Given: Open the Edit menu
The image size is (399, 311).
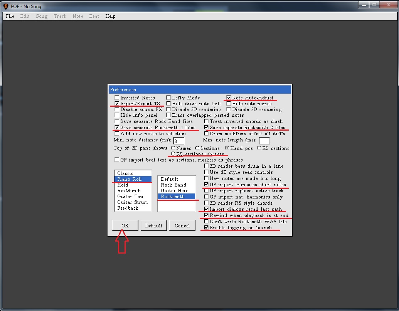Looking at the screenshot, I should click(25, 16).
